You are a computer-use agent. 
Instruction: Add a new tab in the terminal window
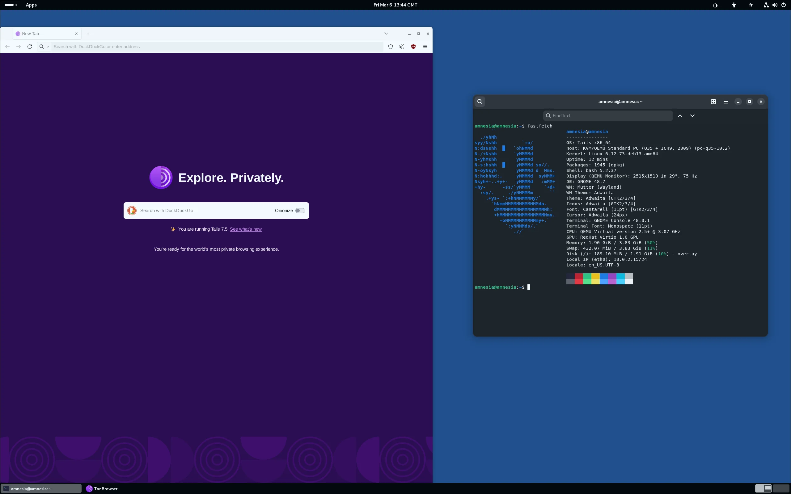tap(713, 102)
